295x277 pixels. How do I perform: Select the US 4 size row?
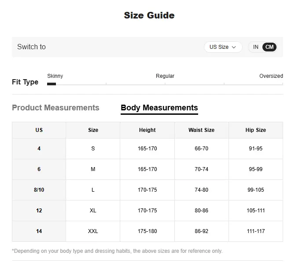pyautogui.click(x=39, y=149)
